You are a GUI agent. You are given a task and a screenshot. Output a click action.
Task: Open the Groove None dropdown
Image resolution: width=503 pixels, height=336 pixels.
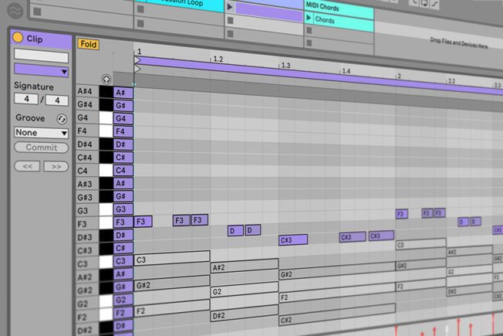click(42, 133)
